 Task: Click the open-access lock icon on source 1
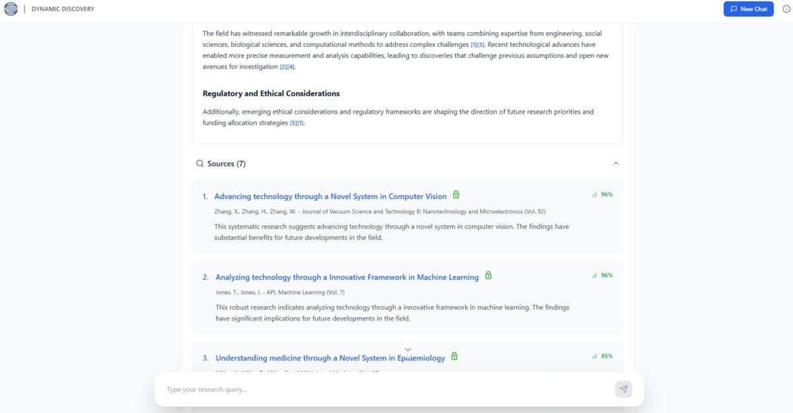pyautogui.click(x=457, y=195)
